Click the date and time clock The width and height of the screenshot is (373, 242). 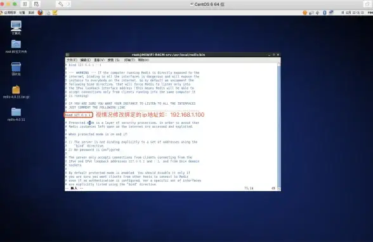[353, 13]
